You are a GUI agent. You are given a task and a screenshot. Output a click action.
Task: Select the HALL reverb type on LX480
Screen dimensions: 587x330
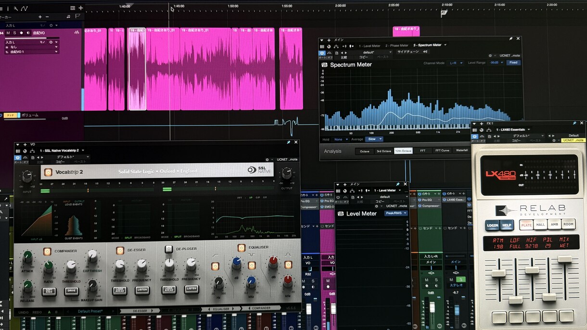(541, 225)
